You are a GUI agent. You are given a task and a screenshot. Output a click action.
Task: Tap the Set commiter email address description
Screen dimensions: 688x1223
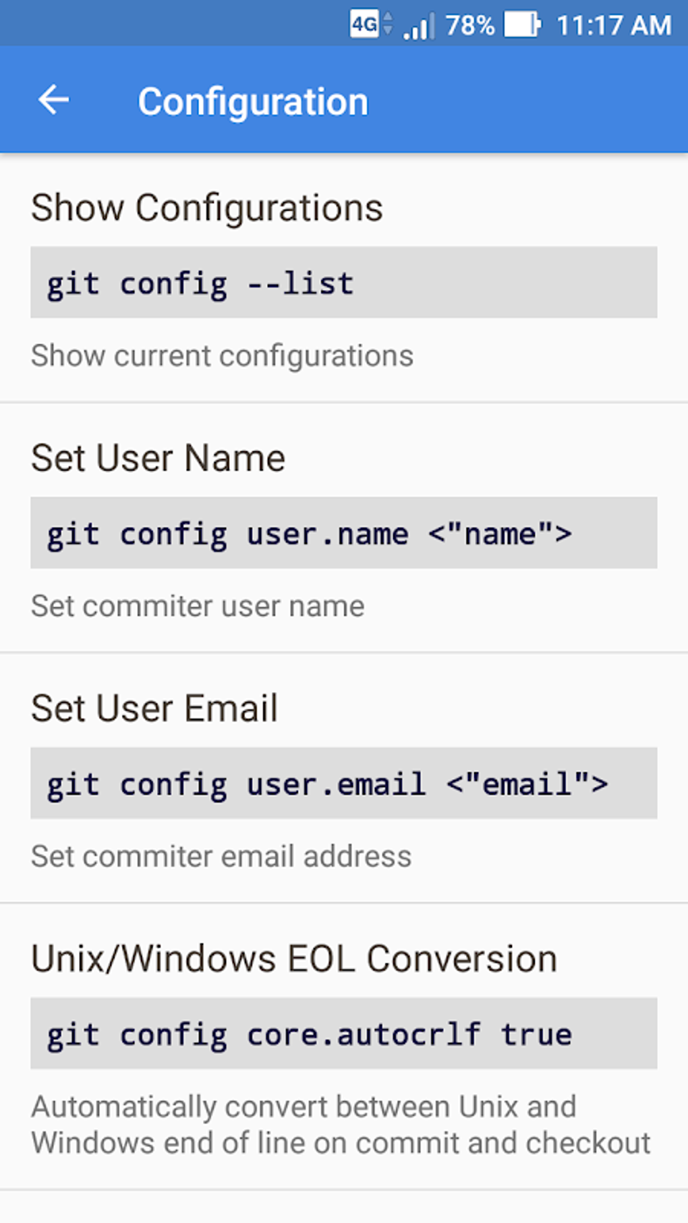pyautogui.click(x=221, y=856)
